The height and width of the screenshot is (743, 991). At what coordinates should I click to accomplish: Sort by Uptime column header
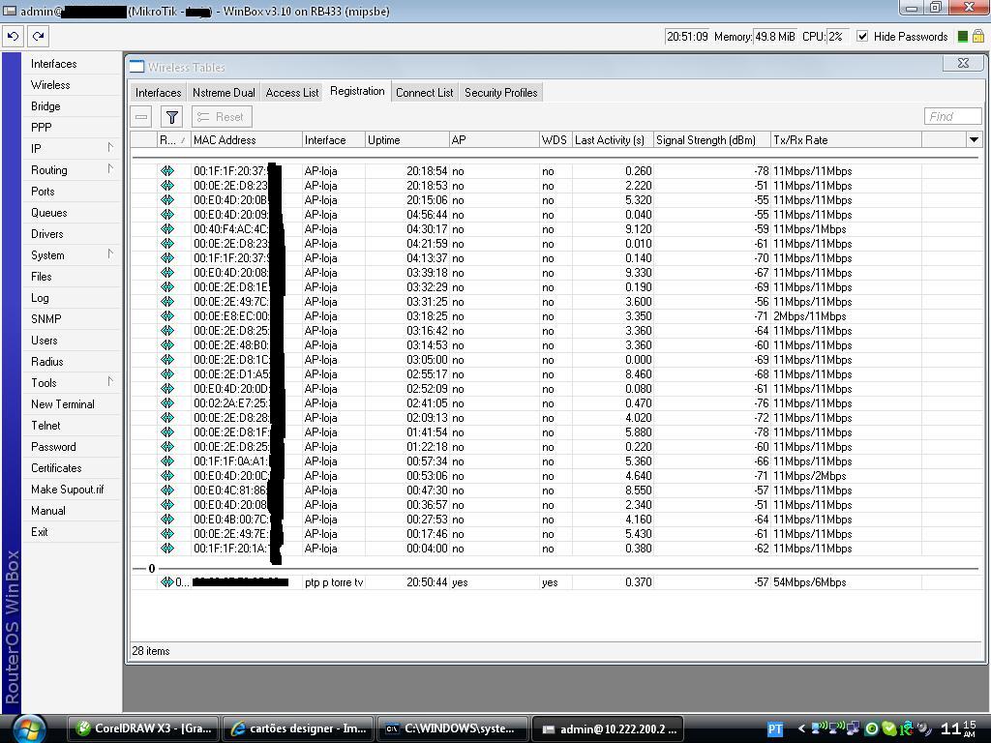[x=407, y=139]
